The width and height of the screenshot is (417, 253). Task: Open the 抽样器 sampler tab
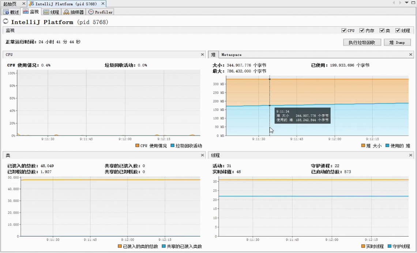tap(74, 12)
